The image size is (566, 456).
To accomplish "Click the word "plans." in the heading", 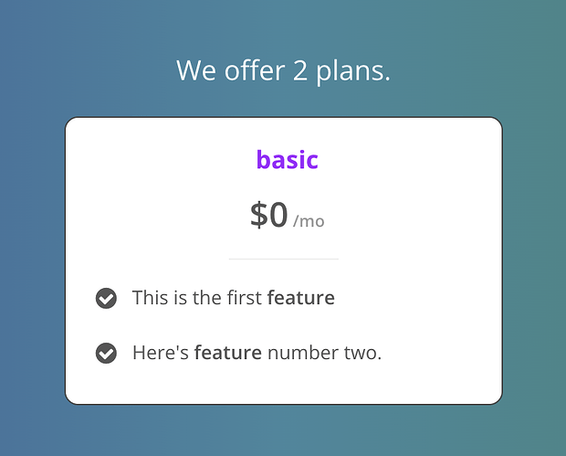I will click(353, 71).
